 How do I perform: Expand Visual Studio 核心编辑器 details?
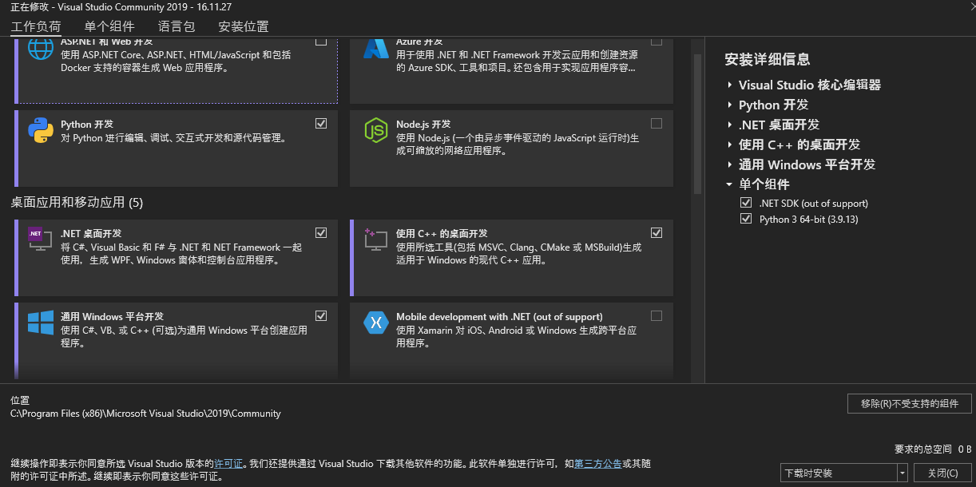730,85
